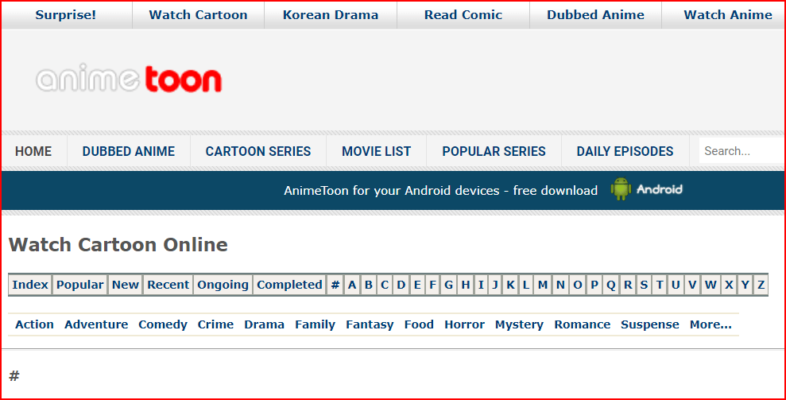Open the Dubbed Anime top link

pos(595,15)
